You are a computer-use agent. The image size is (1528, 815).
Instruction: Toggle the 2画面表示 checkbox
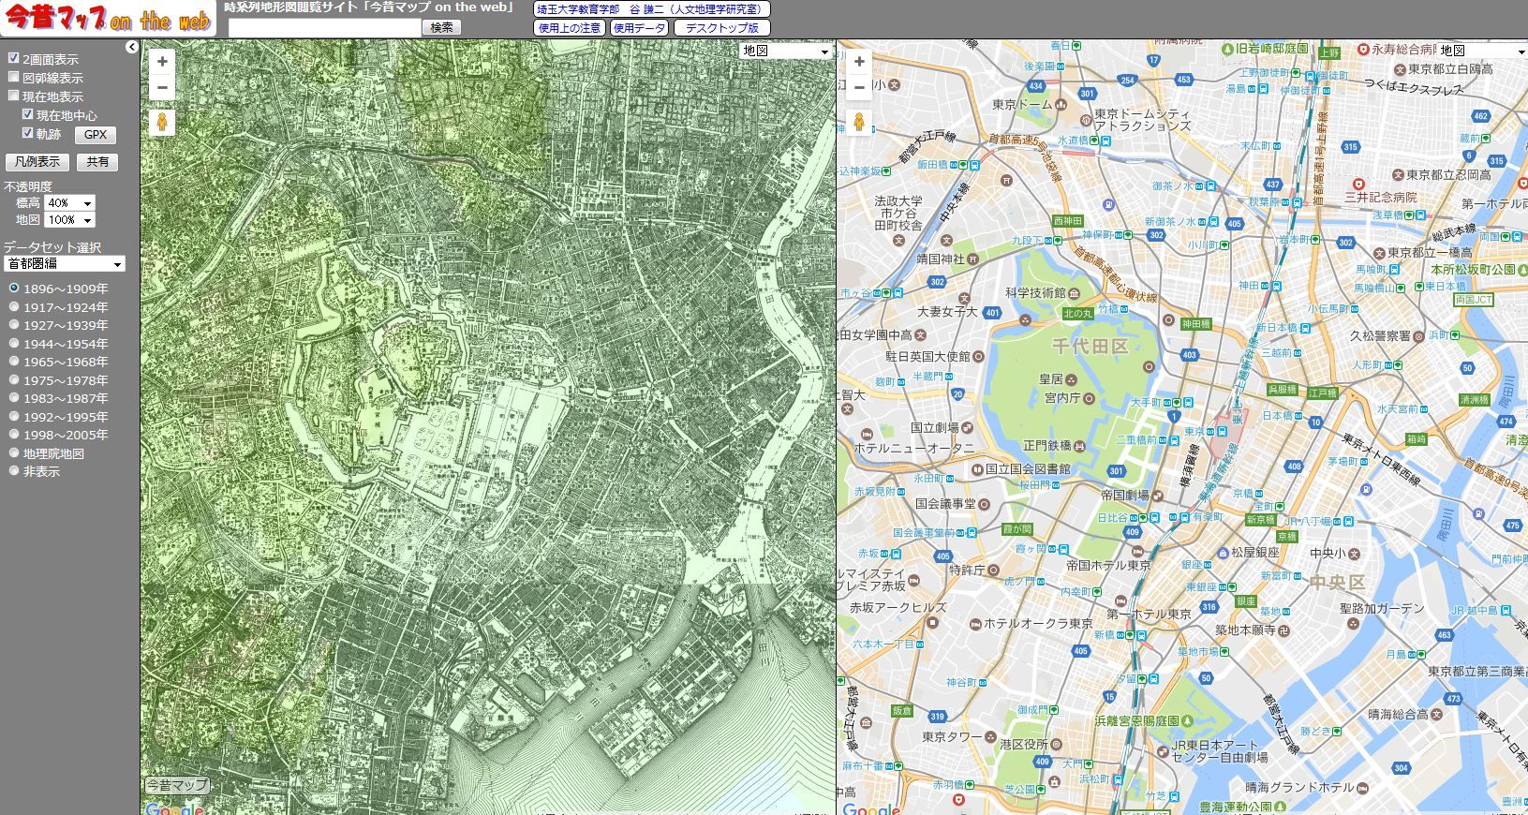click(14, 58)
